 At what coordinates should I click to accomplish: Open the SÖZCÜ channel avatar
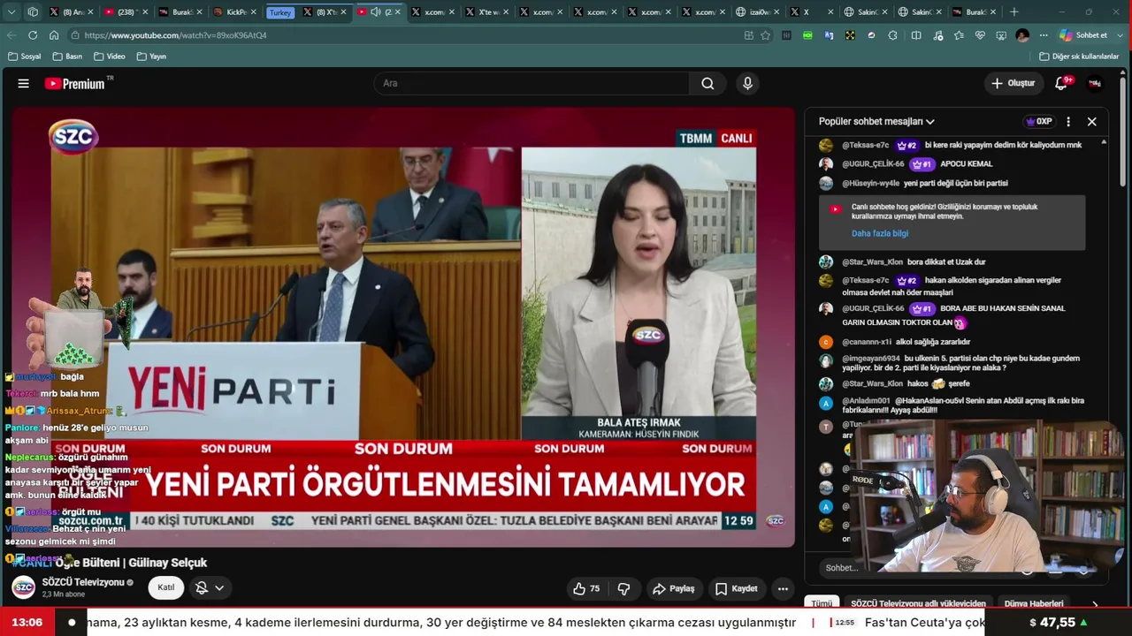(x=24, y=587)
